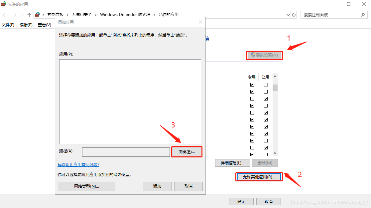371x208 pixels.
Task: Expand the chevron after 控制面板
Action: pyautogui.click(x=67, y=15)
